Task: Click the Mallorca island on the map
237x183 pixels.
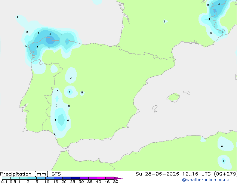Action: click(x=173, y=98)
